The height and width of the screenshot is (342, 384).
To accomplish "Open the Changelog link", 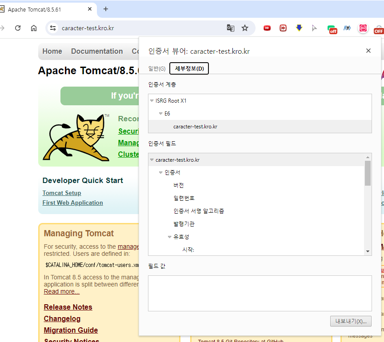I will tap(62, 318).
